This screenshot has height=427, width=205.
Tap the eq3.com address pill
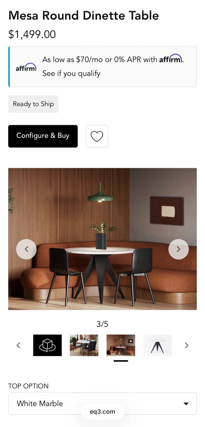click(x=102, y=412)
